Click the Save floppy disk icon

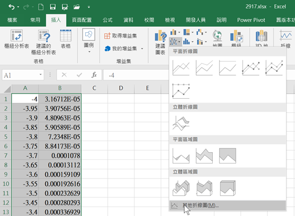pos(53,7)
